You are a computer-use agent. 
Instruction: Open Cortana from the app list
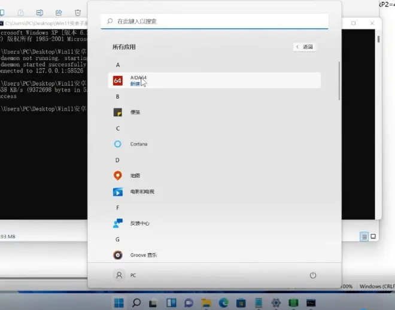pos(214,144)
